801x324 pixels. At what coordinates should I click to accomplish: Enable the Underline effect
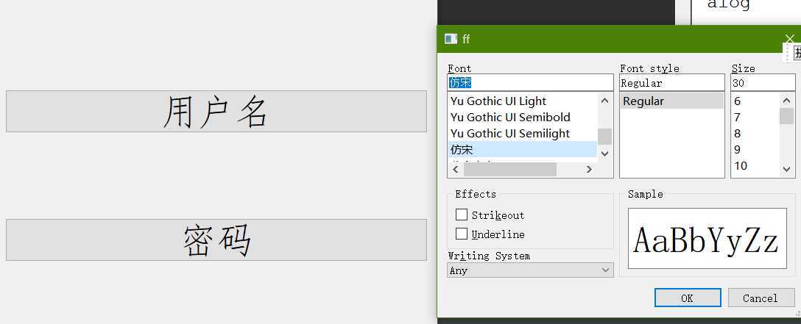point(462,234)
